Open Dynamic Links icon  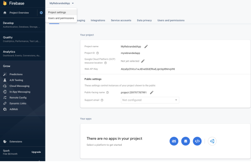tap(5, 104)
